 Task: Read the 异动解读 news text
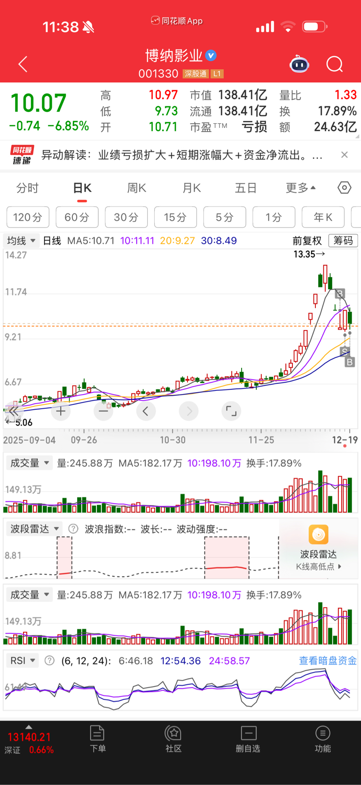[182, 155]
